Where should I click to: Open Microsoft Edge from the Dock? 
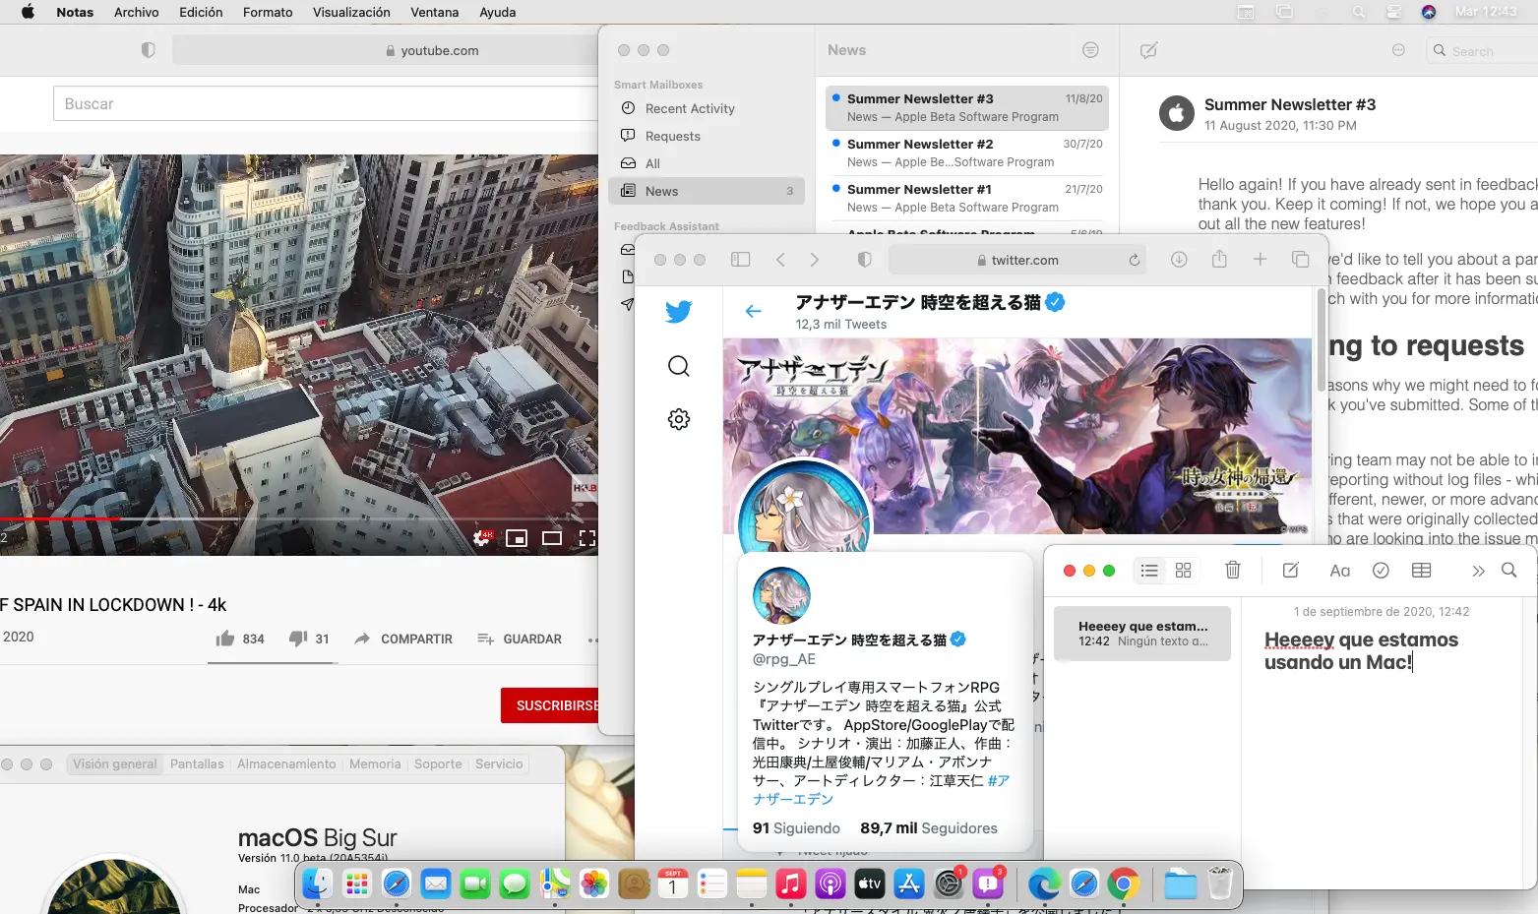[x=1044, y=884]
